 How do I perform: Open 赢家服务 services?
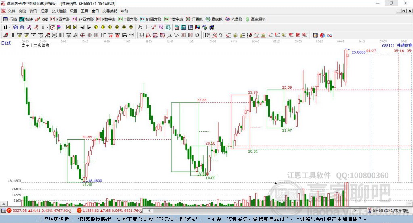255,19
